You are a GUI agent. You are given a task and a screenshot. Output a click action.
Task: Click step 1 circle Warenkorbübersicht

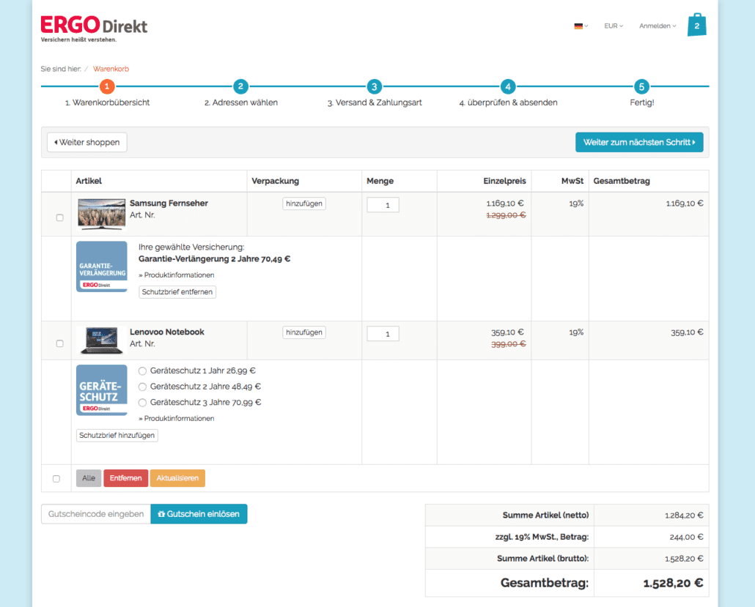point(107,86)
